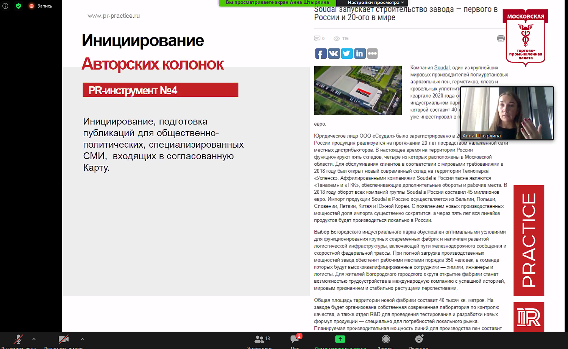Click the 'Анна Штырлина' name label

[x=482, y=136]
